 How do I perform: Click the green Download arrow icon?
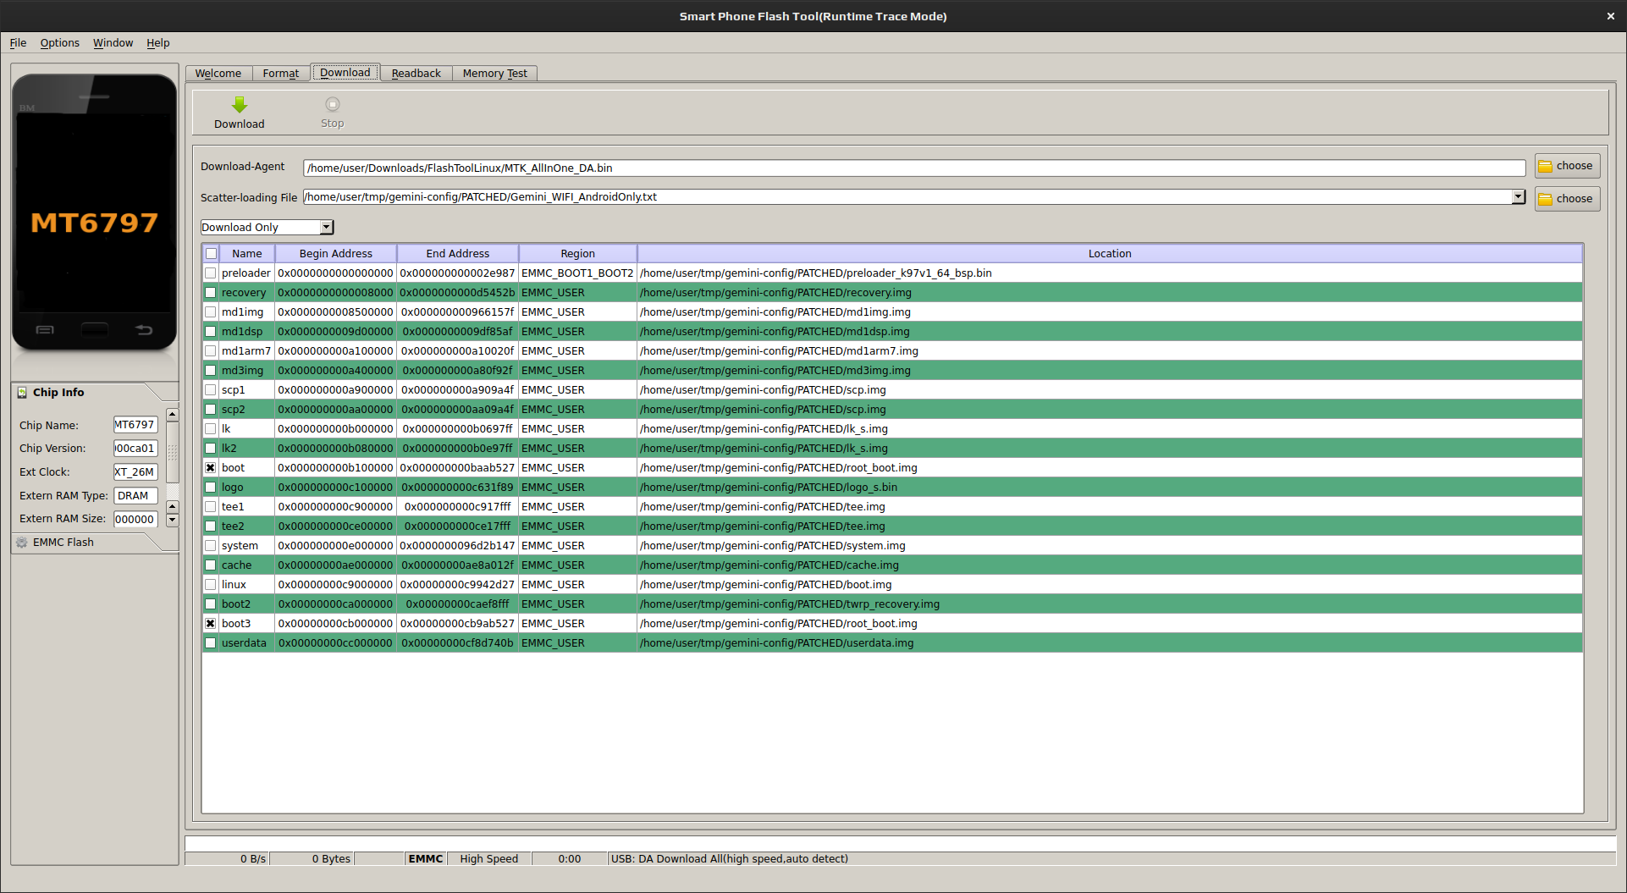[x=240, y=105]
